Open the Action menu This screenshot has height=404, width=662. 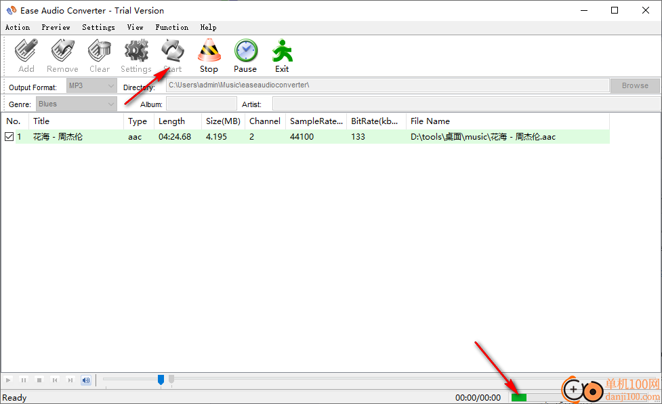tap(18, 27)
